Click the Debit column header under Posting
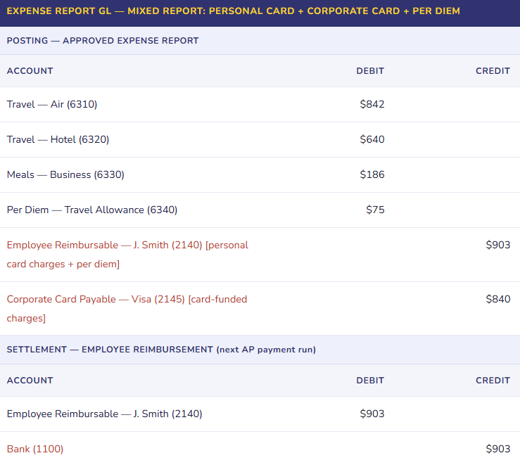520x465 pixels. 370,71
